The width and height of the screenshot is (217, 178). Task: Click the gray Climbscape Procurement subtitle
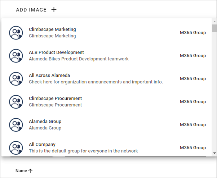click(x=56, y=105)
